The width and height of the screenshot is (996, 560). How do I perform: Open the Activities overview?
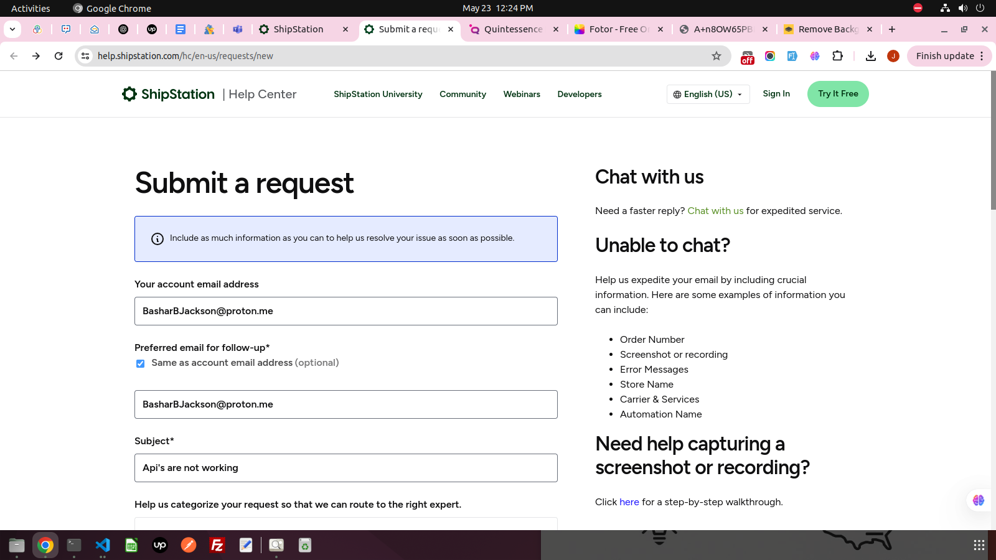pos(31,8)
